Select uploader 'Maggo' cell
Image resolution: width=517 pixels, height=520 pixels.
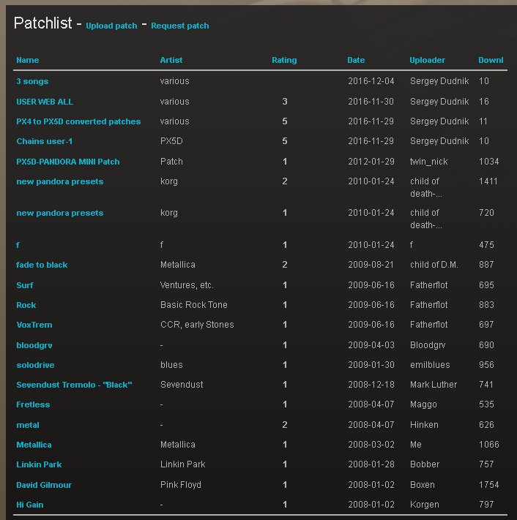pyautogui.click(x=423, y=404)
